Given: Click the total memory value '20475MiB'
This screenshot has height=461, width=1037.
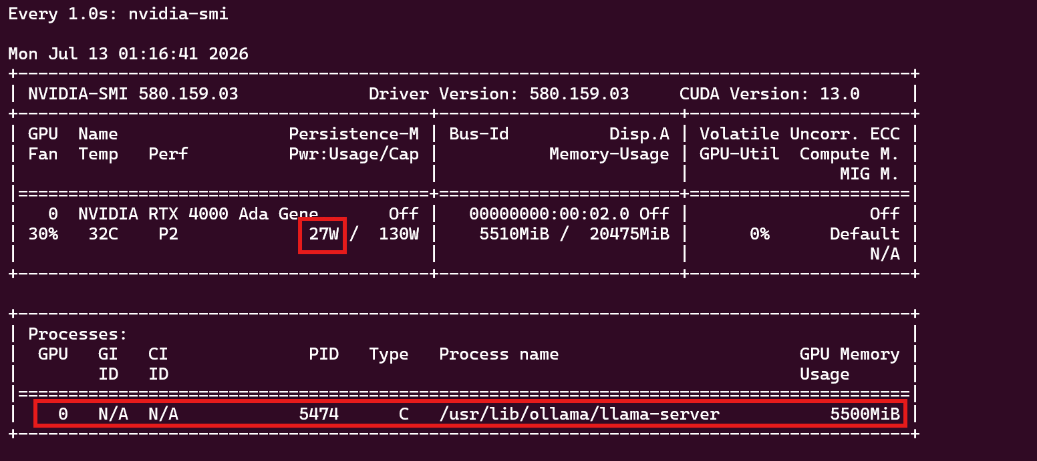Looking at the screenshot, I should click(x=629, y=234).
